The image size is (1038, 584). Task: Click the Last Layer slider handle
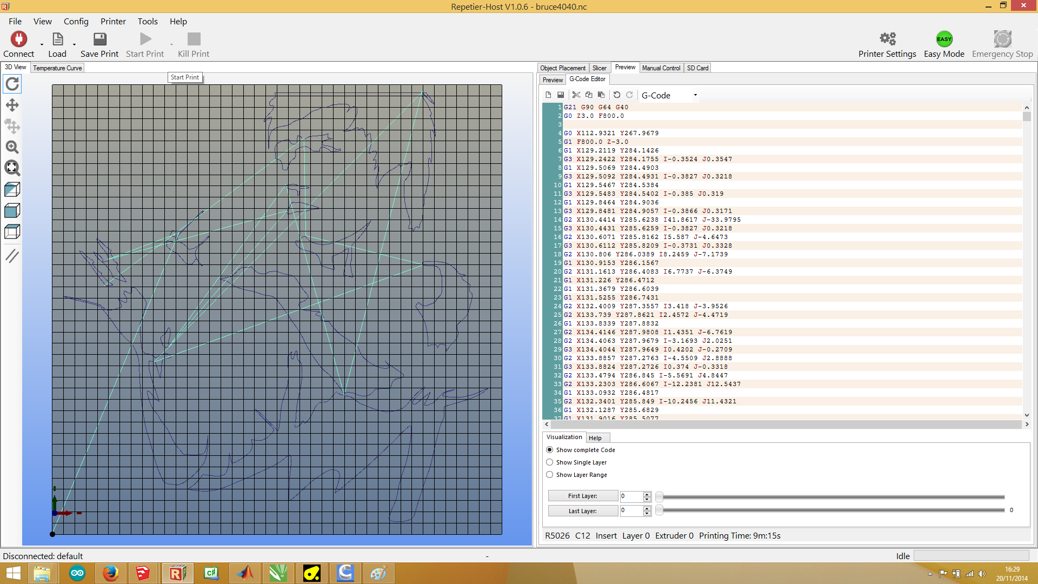(x=659, y=510)
